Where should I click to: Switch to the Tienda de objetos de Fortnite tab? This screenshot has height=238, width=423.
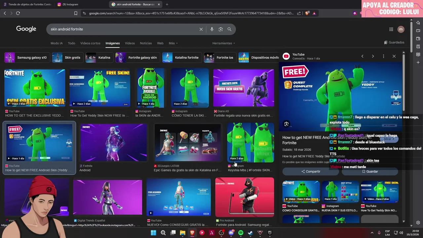click(x=27, y=4)
